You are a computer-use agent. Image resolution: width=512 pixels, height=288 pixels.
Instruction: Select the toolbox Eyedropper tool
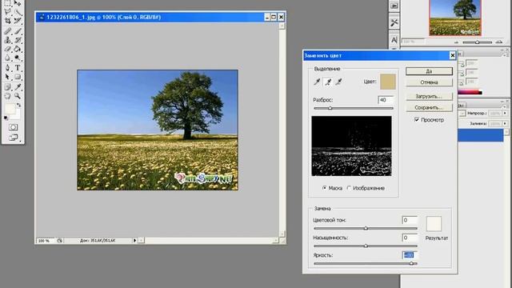pos(18,87)
